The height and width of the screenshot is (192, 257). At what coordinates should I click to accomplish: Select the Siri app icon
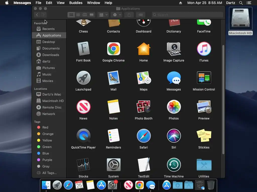click(x=174, y=136)
